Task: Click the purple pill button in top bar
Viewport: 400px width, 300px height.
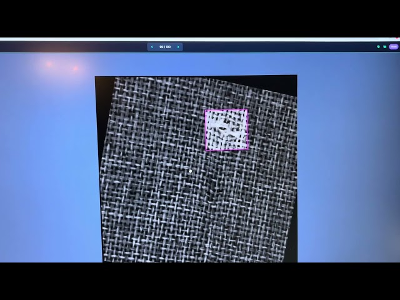Action: click(394, 47)
